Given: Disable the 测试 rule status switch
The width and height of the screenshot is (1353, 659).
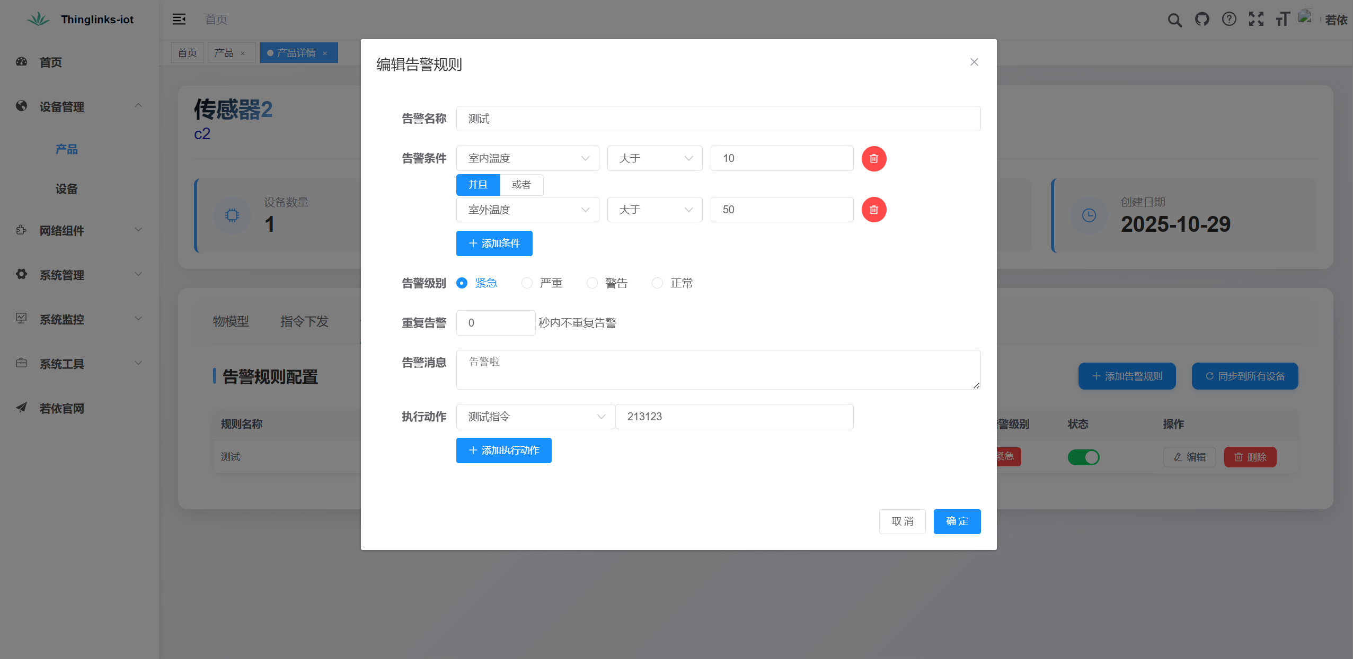Looking at the screenshot, I should (x=1084, y=457).
